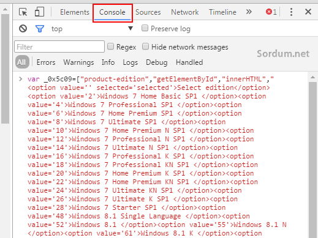Toggle device toolbar mode icon
Viewport: 318px width, 238px height.
(x=39, y=12)
